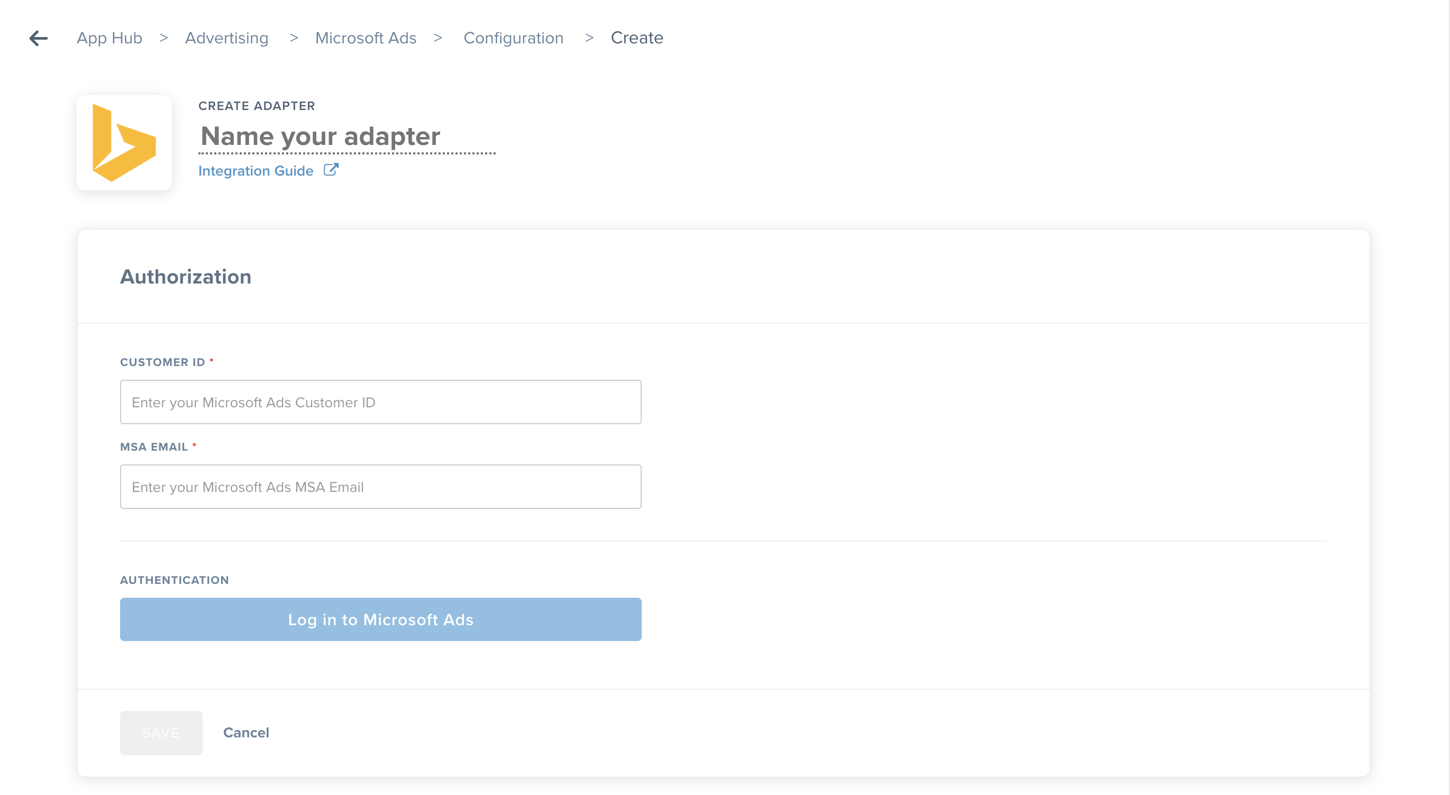Open the Integration Guide
Screen dimensions: 1450x795
coord(256,170)
